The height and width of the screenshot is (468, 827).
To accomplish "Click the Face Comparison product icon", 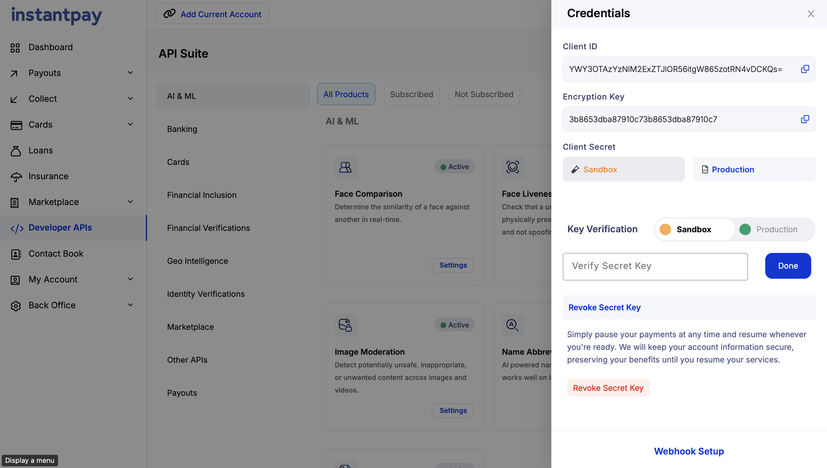I will click(346, 167).
